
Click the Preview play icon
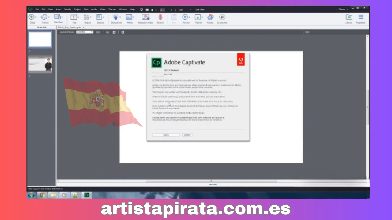[185, 17]
